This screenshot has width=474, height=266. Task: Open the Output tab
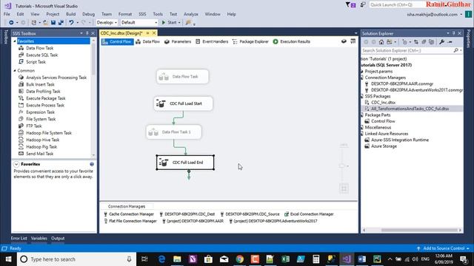[x=58, y=238]
